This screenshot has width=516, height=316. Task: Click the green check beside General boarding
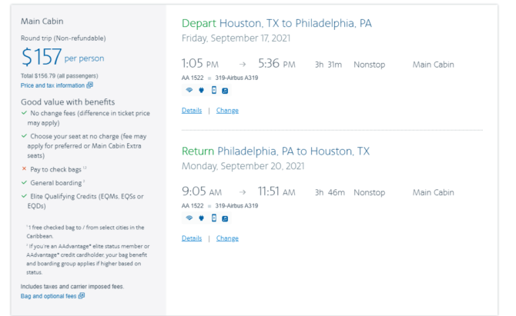24,182
